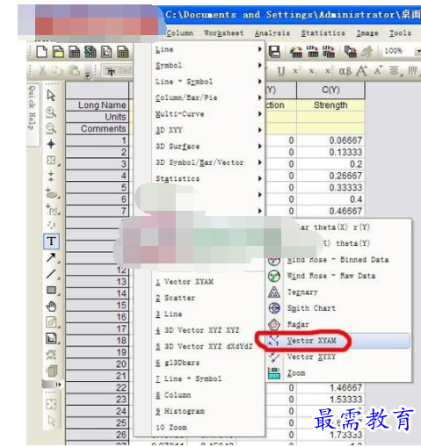This screenshot has width=421, height=447.
Task: Select the Zoom Out tool
Action: click(51, 128)
